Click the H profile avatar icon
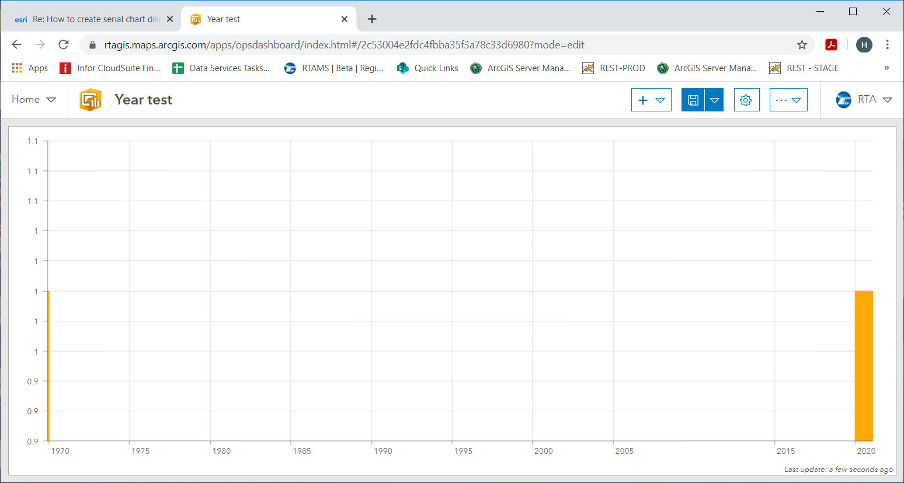Image resolution: width=904 pixels, height=483 pixels. tap(864, 44)
